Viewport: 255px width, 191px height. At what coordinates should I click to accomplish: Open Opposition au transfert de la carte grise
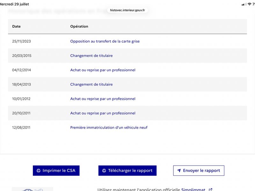(x=105, y=41)
